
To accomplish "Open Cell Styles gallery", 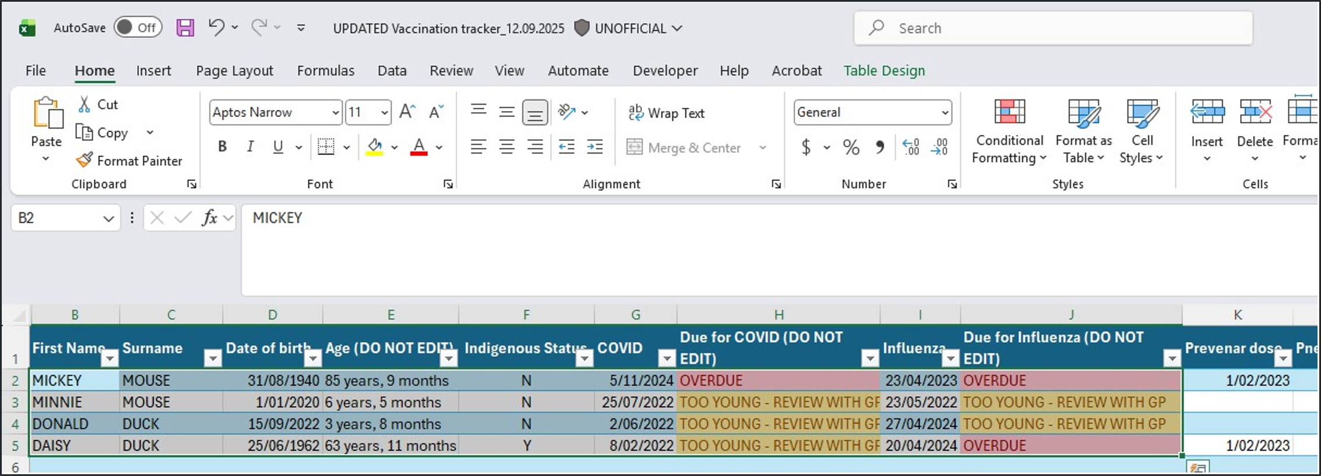I will (1142, 132).
